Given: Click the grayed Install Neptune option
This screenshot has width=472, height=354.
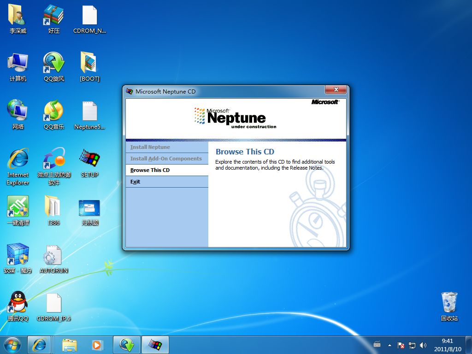Looking at the screenshot, I should click(150, 147).
